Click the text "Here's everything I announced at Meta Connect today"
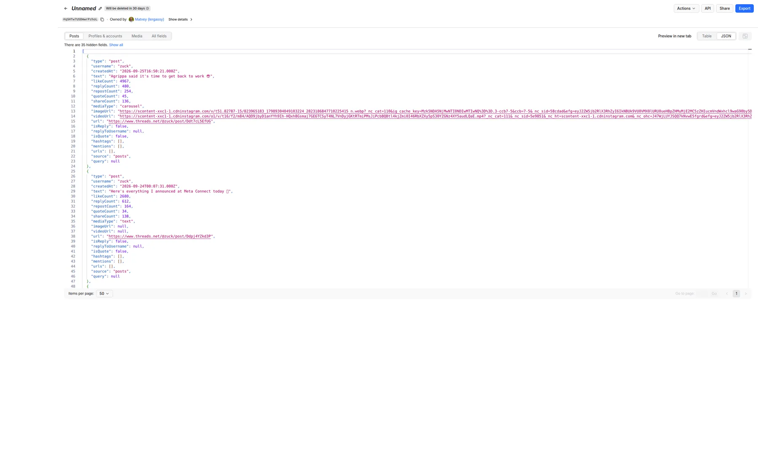This screenshot has width=758, height=474. pos(168,191)
